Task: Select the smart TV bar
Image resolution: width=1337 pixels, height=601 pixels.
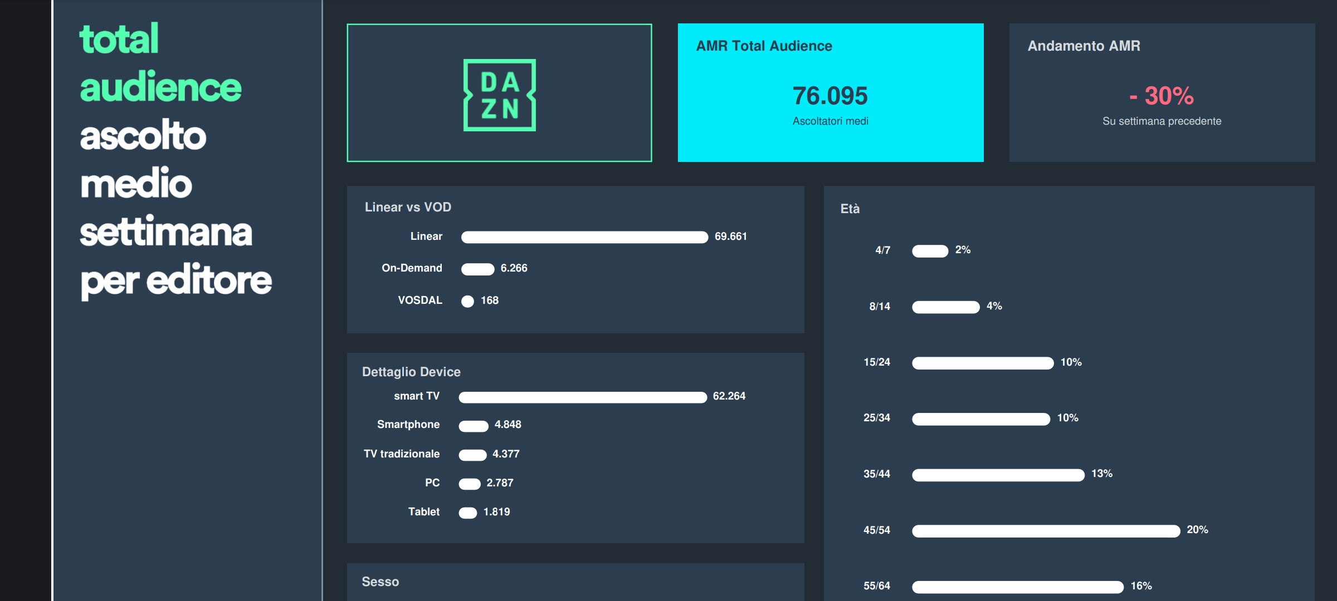Action: click(583, 397)
